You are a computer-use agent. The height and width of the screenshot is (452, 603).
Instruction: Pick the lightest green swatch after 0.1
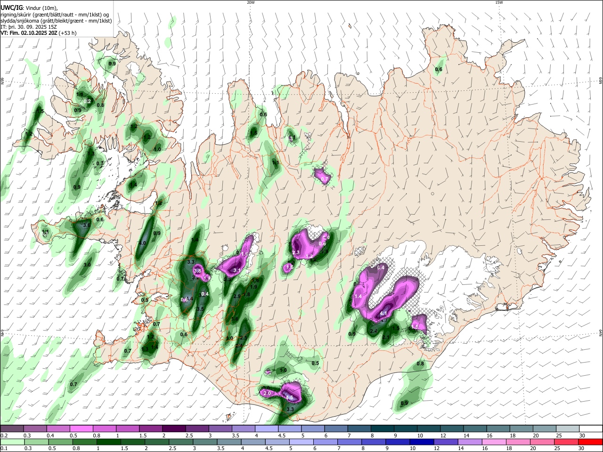tap(11, 442)
